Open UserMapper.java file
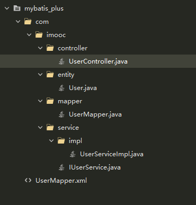 95,114
